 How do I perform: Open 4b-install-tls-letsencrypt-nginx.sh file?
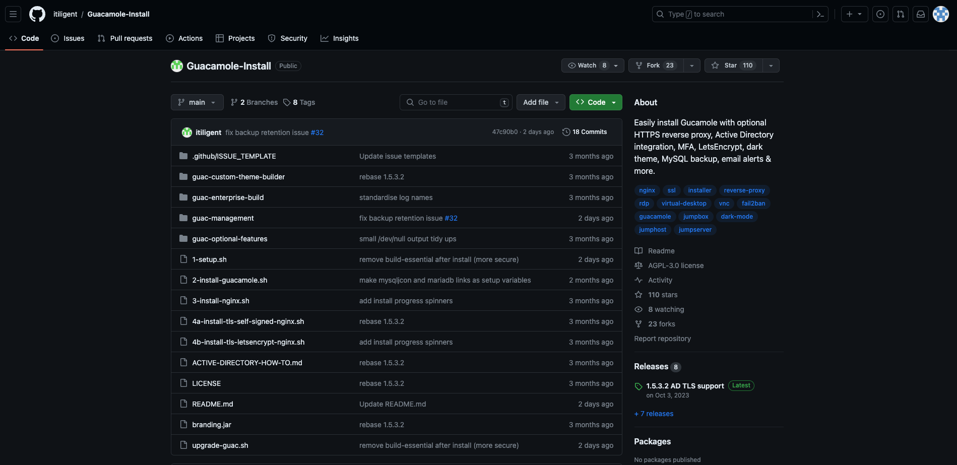coord(248,342)
